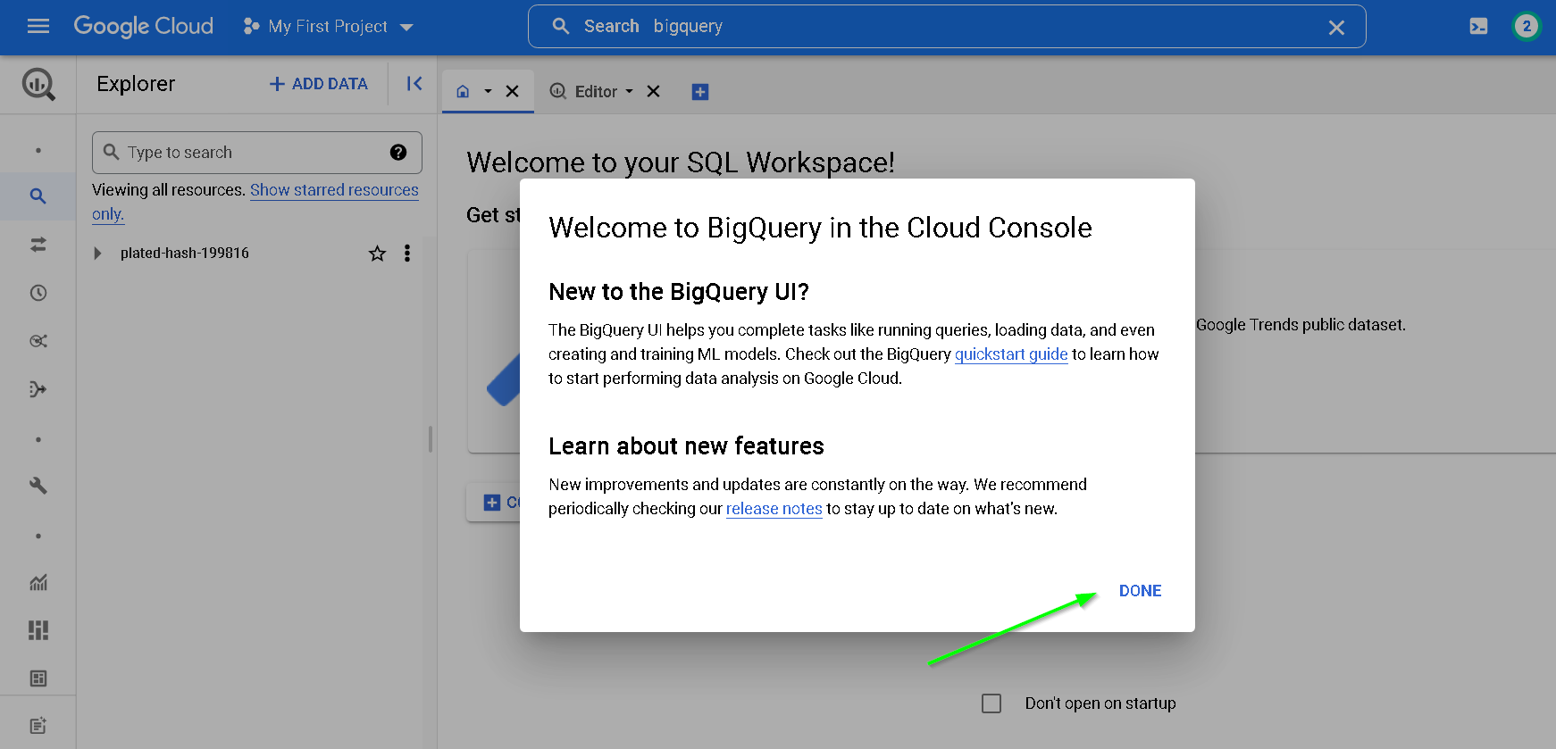Click DONE to dismiss welcome dialog
This screenshot has width=1556, height=749.
(x=1140, y=591)
